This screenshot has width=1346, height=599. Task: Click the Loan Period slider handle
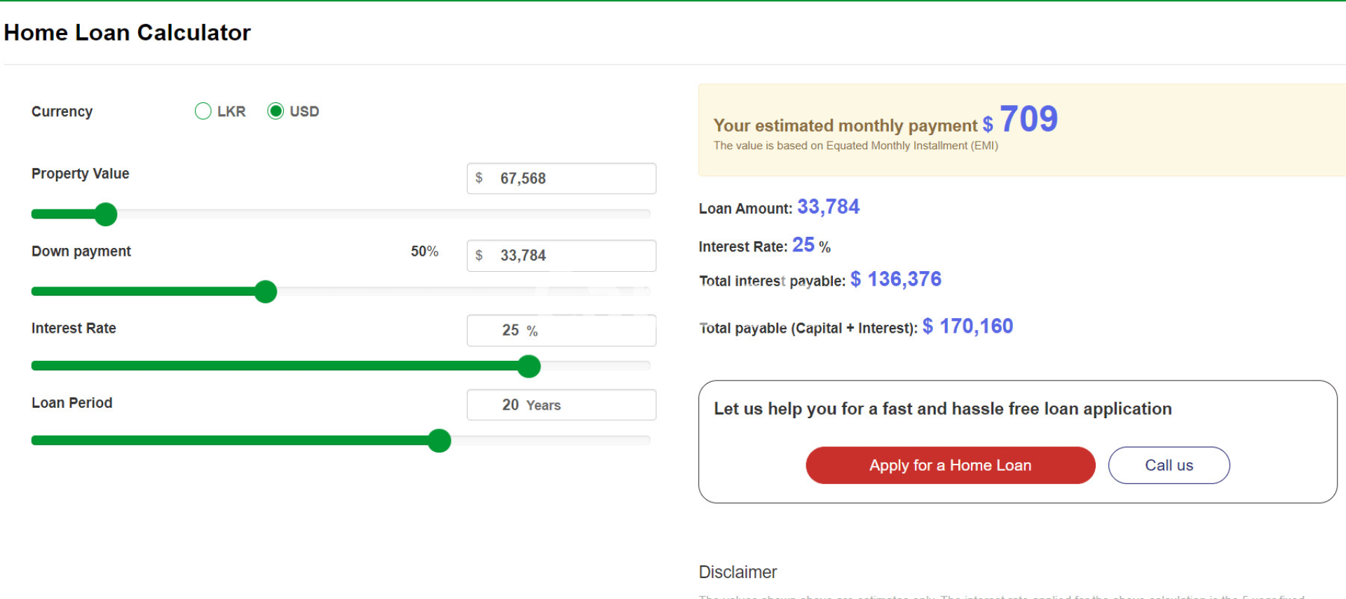[x=440, y=441]
